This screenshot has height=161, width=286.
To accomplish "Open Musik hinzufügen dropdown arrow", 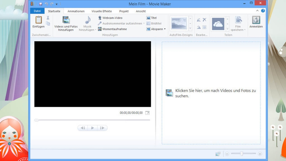I will pos(95,30).
